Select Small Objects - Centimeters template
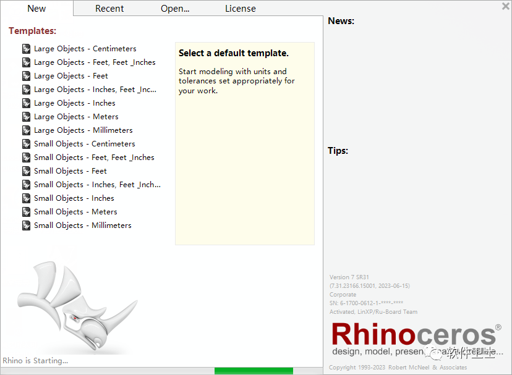Viewport: 512px width, 375px height. click(x=85, y=144)
